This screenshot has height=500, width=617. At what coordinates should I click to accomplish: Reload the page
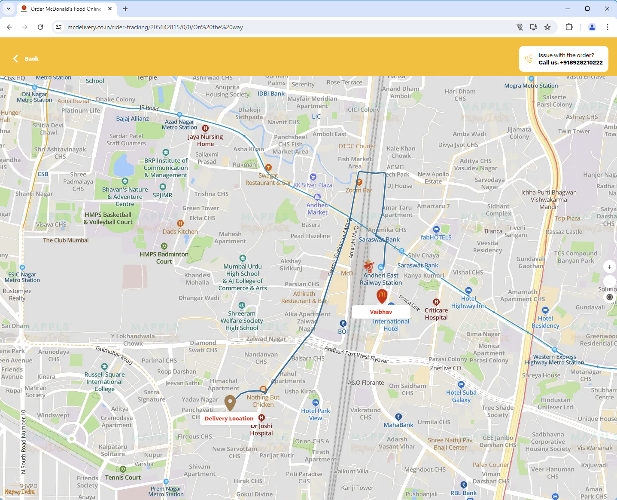click(x=40, y=27)
